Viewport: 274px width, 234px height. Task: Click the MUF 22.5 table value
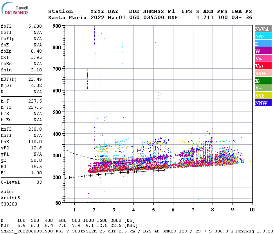click(x=116, y=226)
